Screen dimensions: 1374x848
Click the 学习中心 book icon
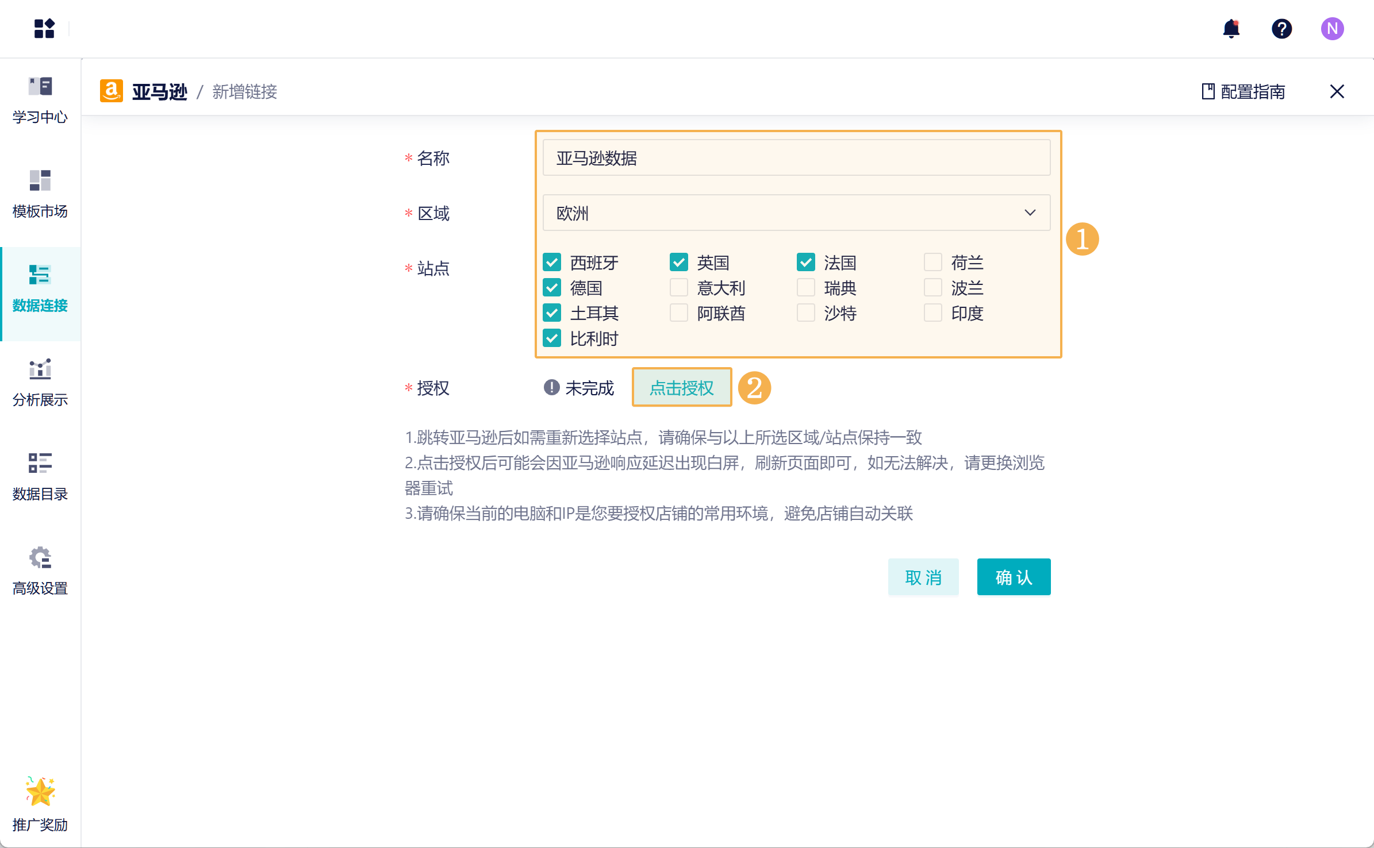coord(40,86)
